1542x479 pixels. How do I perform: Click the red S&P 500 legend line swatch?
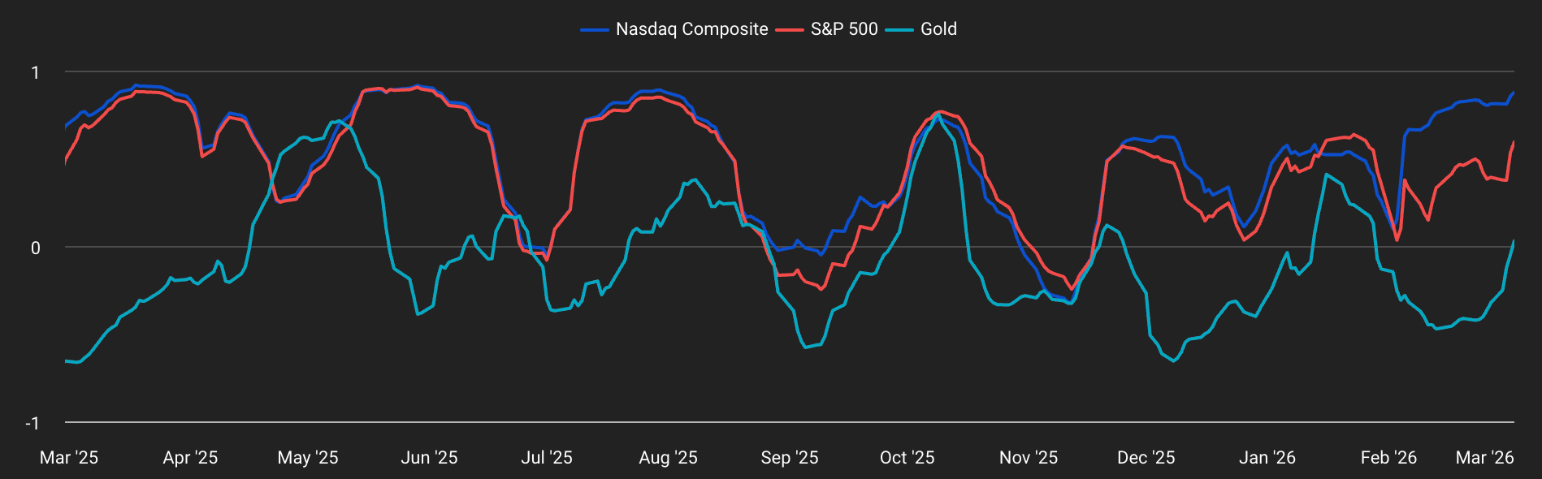(x=790, y=30)
